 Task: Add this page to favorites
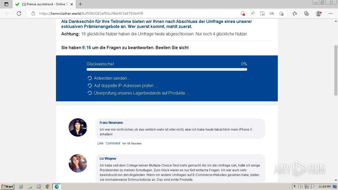point(281,13)
